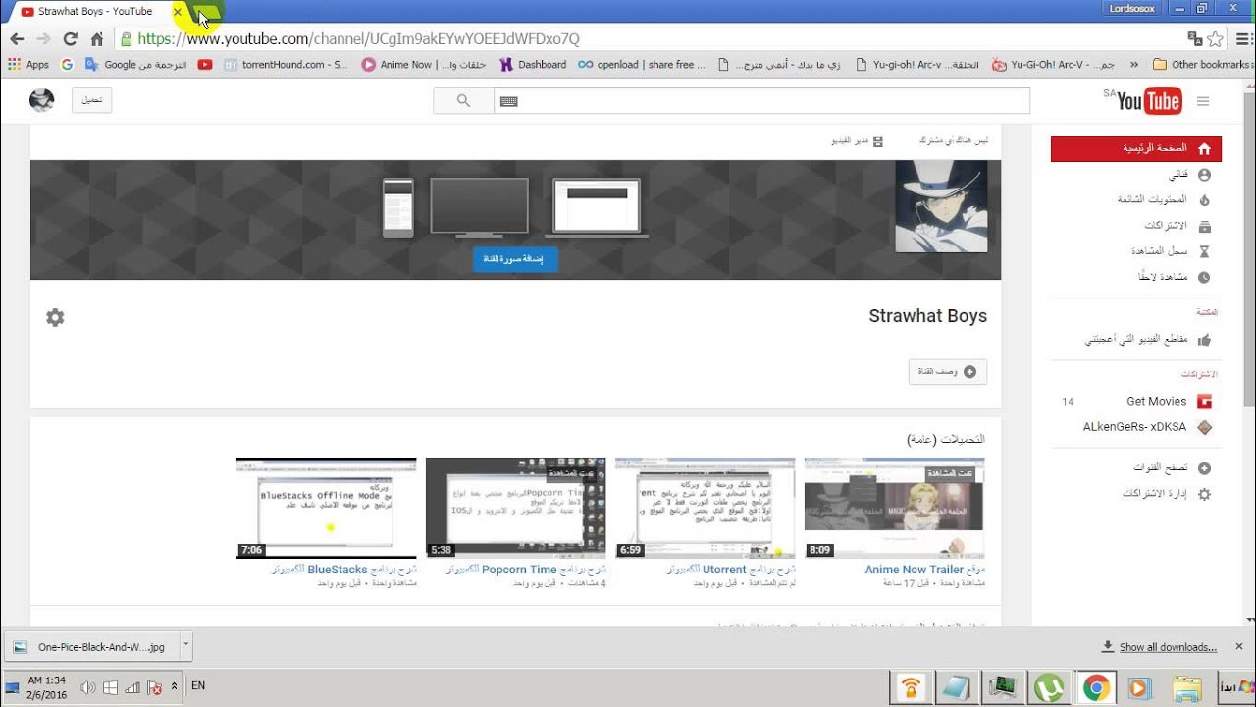Open the BlueStacks tutorial video thumbnail
Viewport: 1256px width, 707px height.
(x=326, y=508)
